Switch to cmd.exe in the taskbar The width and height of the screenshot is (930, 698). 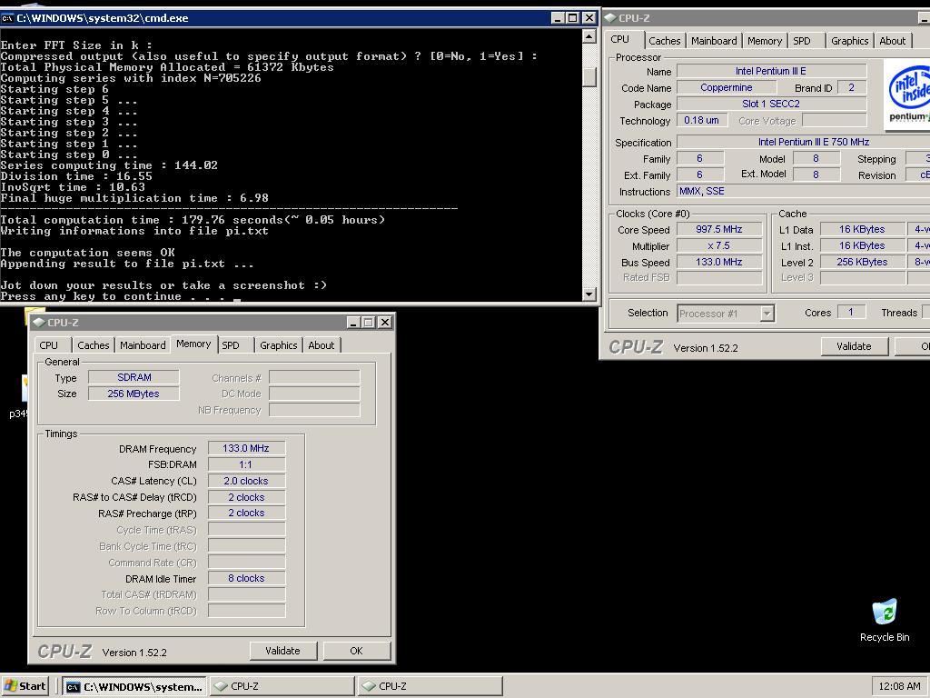(134, 686)
